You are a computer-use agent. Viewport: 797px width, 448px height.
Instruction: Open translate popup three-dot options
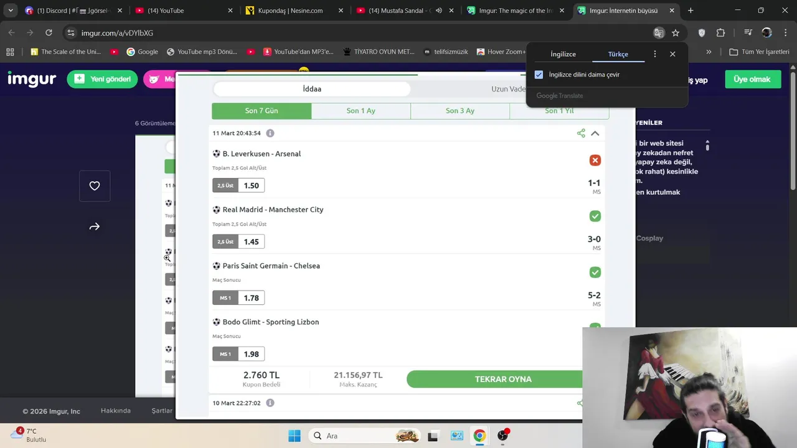click(x=654, y=54)
